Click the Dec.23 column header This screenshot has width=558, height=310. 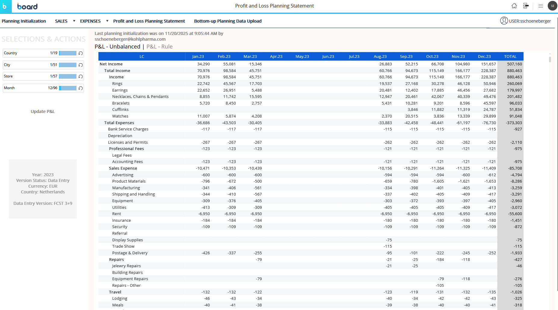(484, 56)
